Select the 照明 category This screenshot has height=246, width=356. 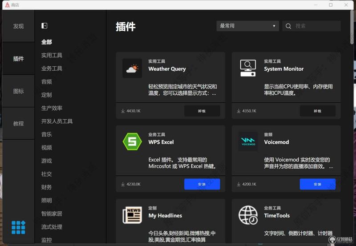47,200
